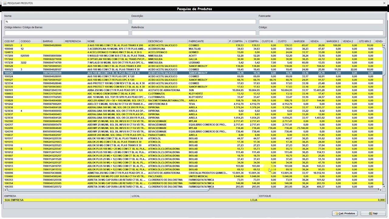The width and height of the screenshot is (389, 219).
Task: Focus the Descrição search field
Action: 194,22
